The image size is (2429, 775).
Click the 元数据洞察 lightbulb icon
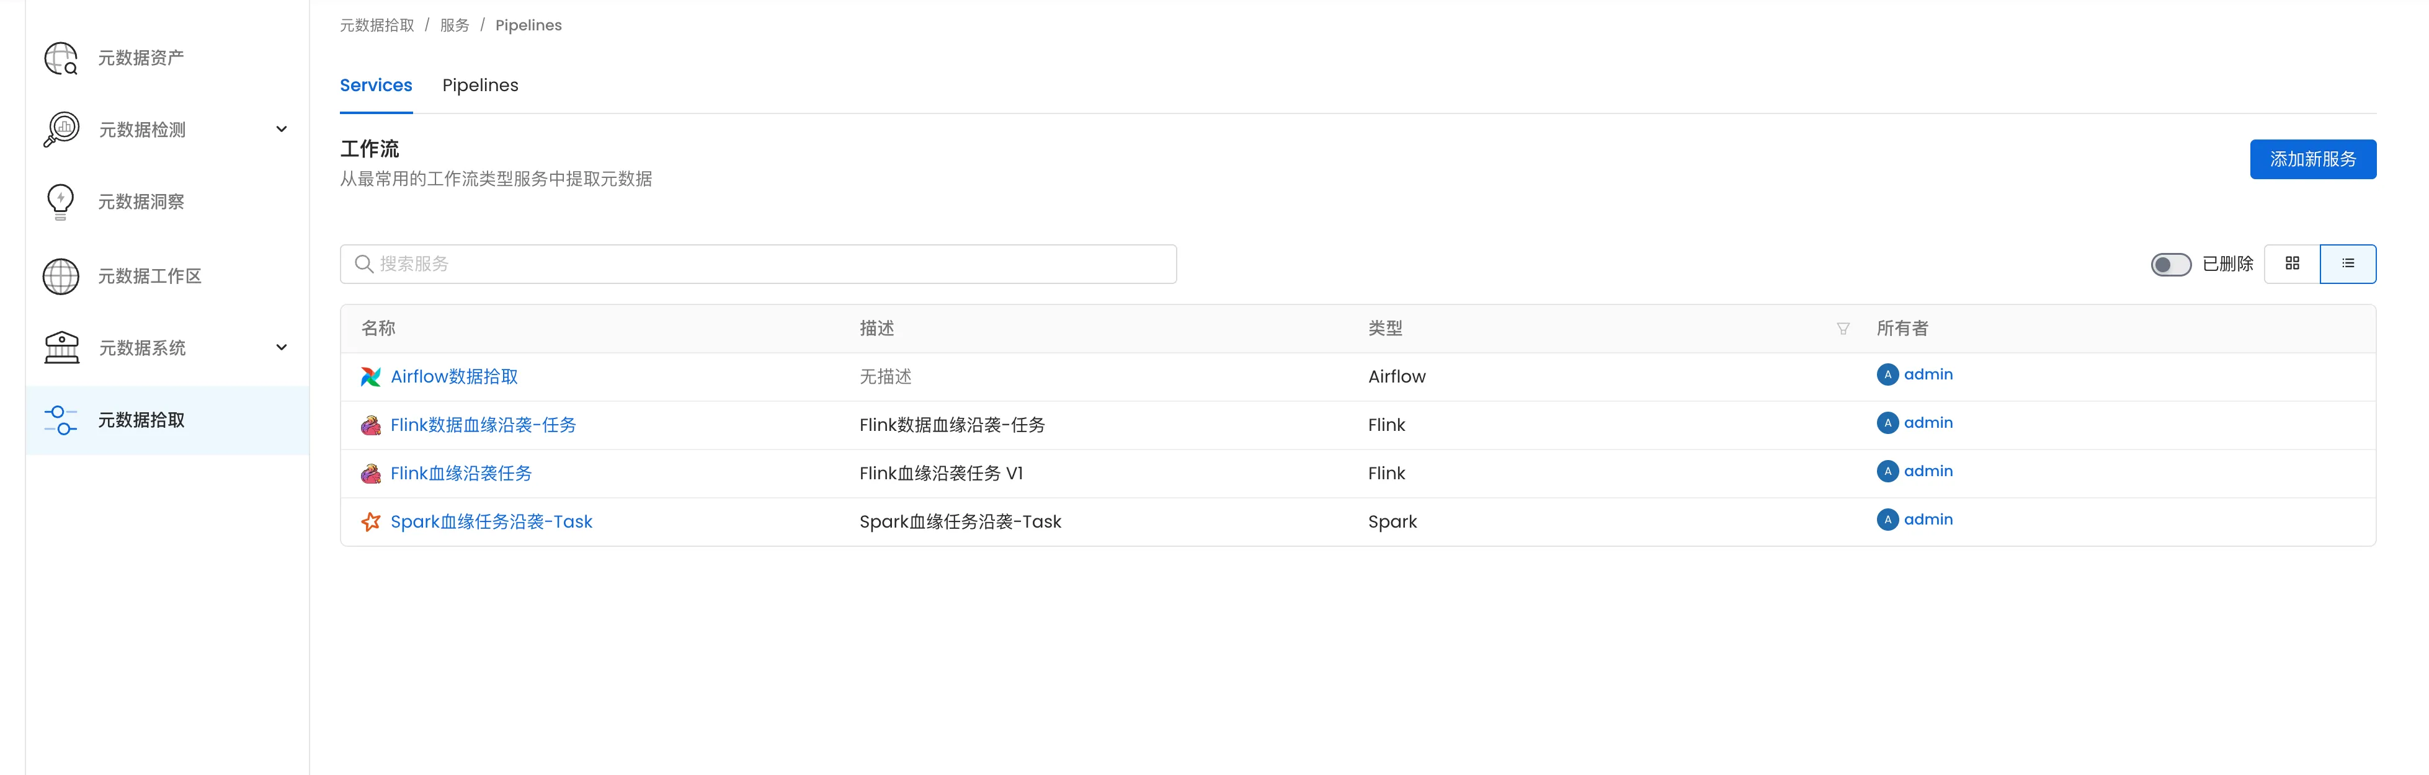pos(60,201)
